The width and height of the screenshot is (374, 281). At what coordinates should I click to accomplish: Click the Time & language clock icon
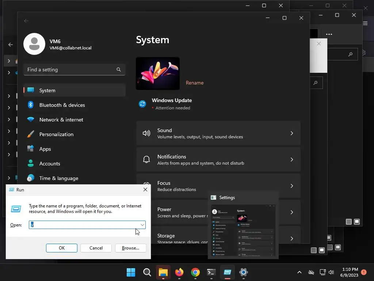31,178
